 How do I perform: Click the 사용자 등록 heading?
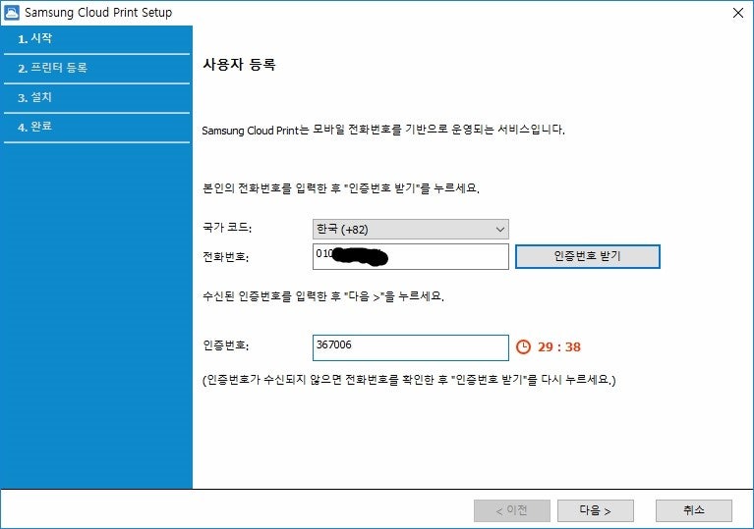pos(239,65)
